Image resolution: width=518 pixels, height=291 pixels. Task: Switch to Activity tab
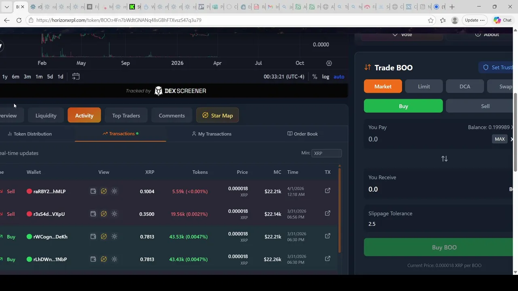84,116
